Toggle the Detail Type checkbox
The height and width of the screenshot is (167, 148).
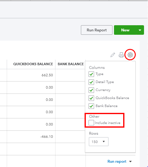[x=91, y=82]
